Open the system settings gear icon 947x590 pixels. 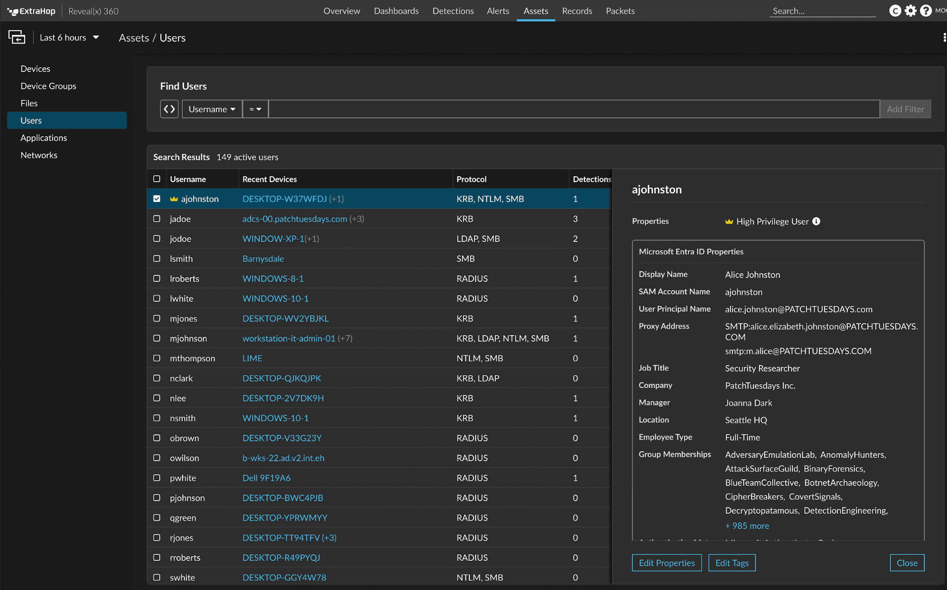910,11
